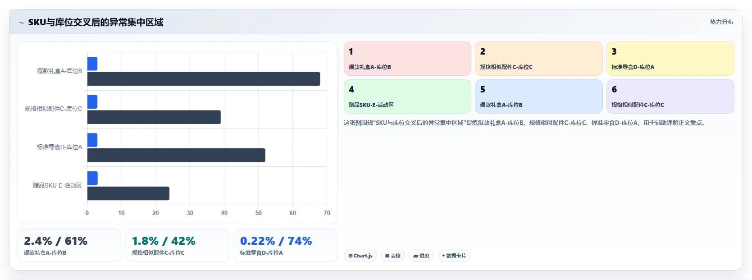Select the 表格 tag label

[x=396, y=256]
